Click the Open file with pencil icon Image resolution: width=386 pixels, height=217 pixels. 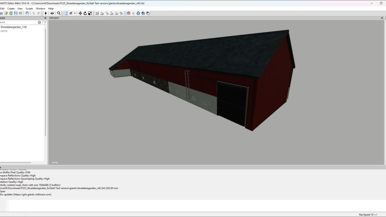(6, 13)
